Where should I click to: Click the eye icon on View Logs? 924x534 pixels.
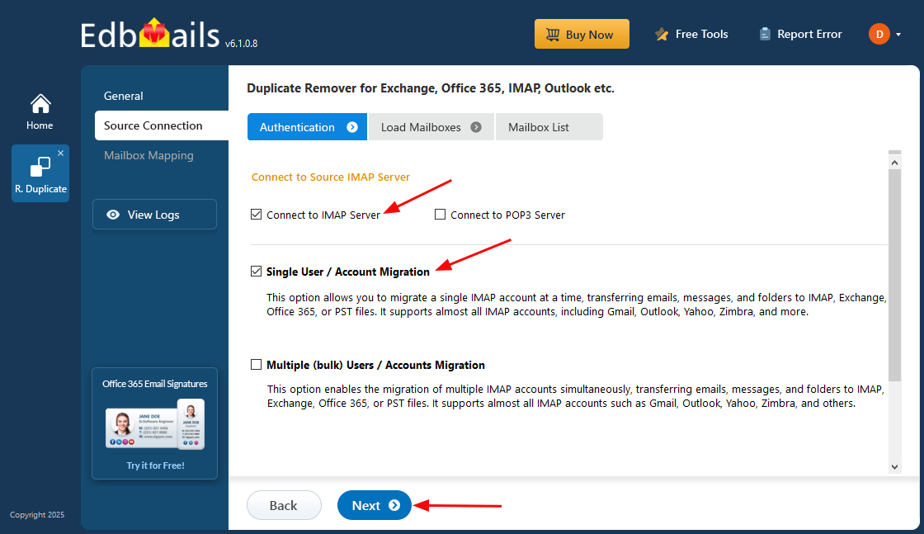[114, 215]
